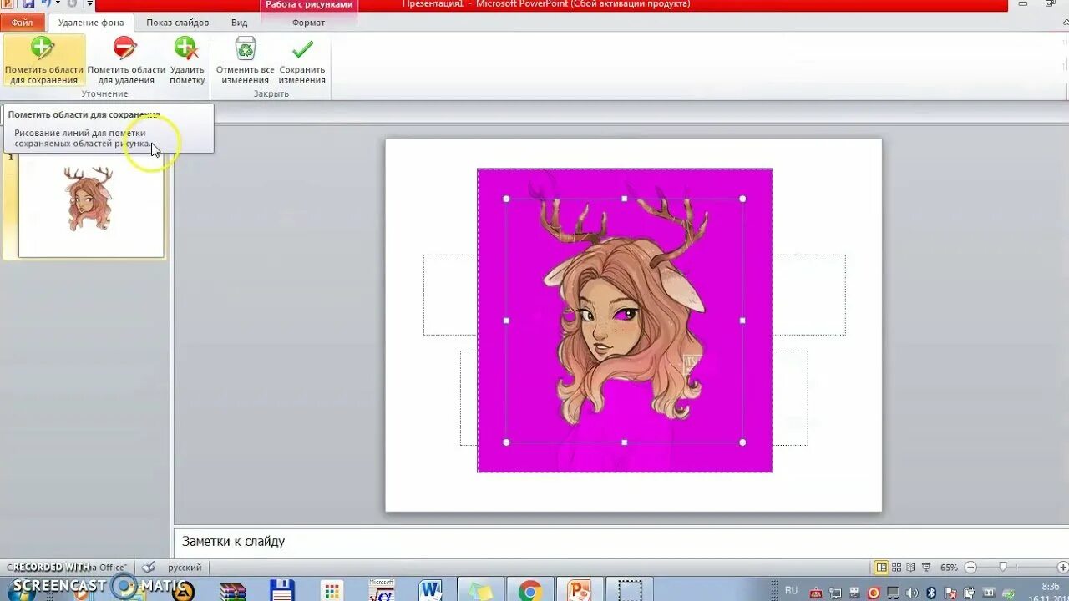Click zoom out minus button
This screenshot has width=1069, height=601.
[x=970, y=568]
